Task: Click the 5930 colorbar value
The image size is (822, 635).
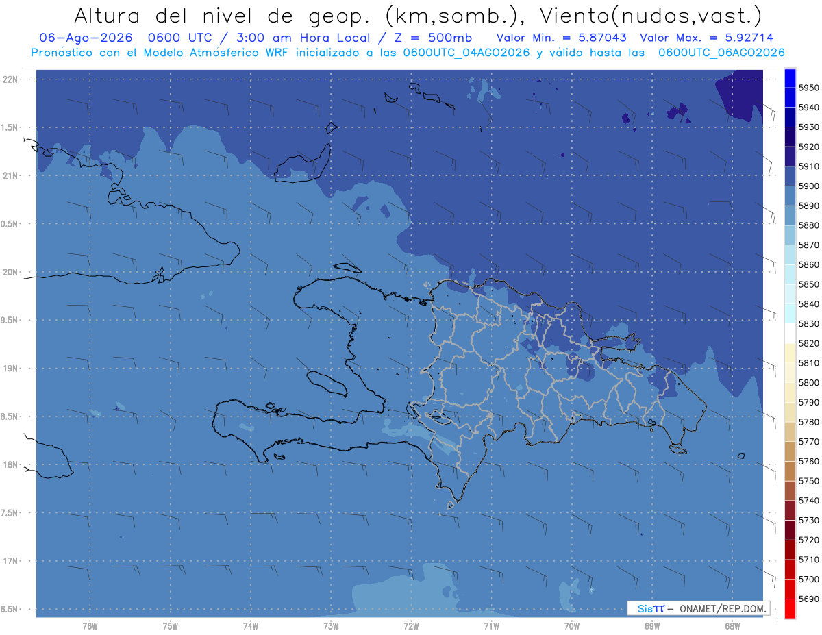Action: coord(808,127)
